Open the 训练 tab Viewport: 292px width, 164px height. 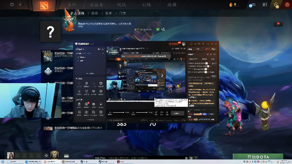tap(147, 5)
